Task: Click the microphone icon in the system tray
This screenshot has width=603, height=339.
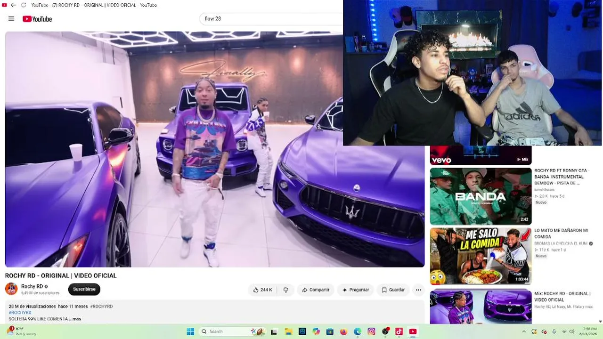Action: (x=554, y=331)
